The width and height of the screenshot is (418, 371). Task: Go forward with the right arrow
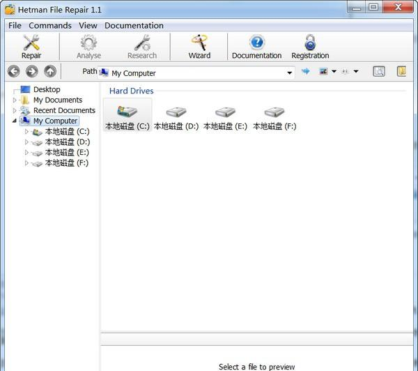pos(32,71)
